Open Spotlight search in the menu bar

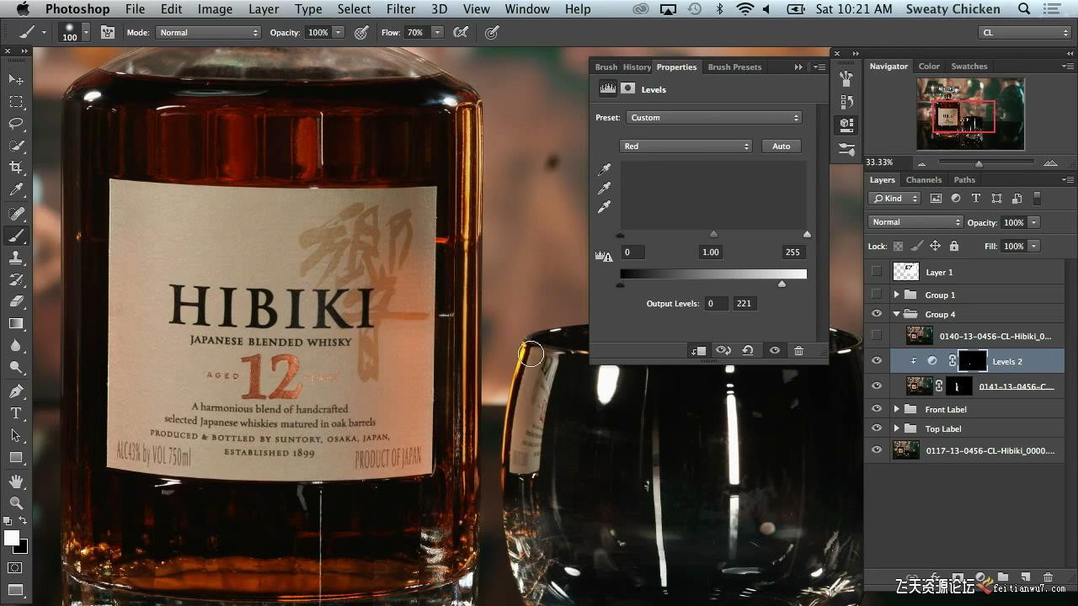[1024, 9]
